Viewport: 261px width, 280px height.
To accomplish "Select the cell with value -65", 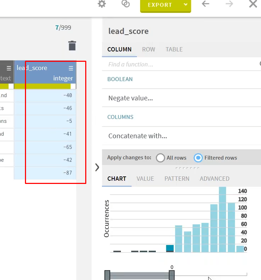I will point(45,147).
